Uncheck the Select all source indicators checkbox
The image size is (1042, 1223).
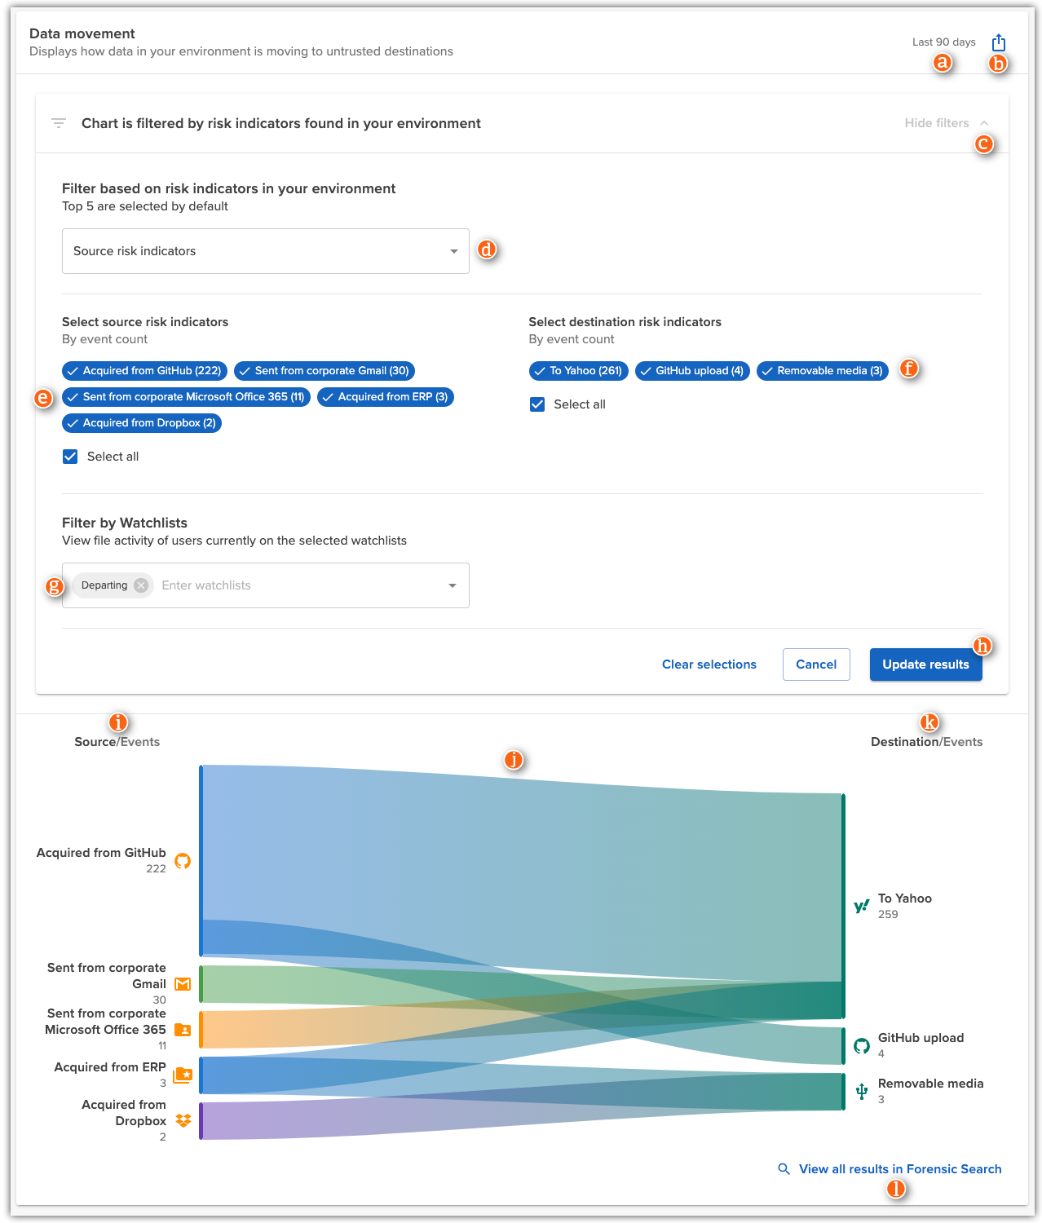(70, 457)
